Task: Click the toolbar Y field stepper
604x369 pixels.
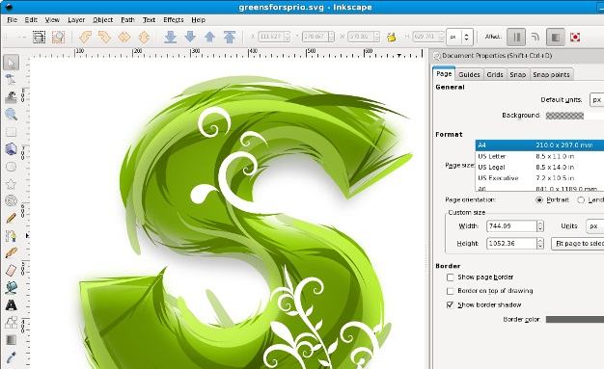Action: click(331, 37)
